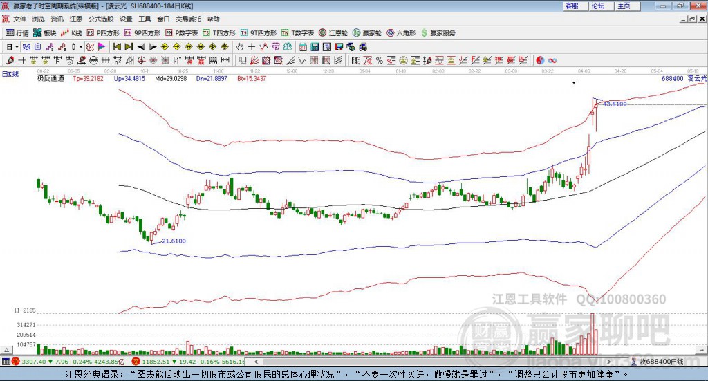The image size is (708, 381).
Task: Open the 窗口 menu
Action: click(163, 19)
